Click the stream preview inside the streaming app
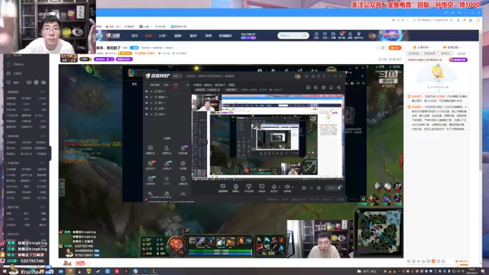Viewport: 489px width, 275px height. point(268,136)
